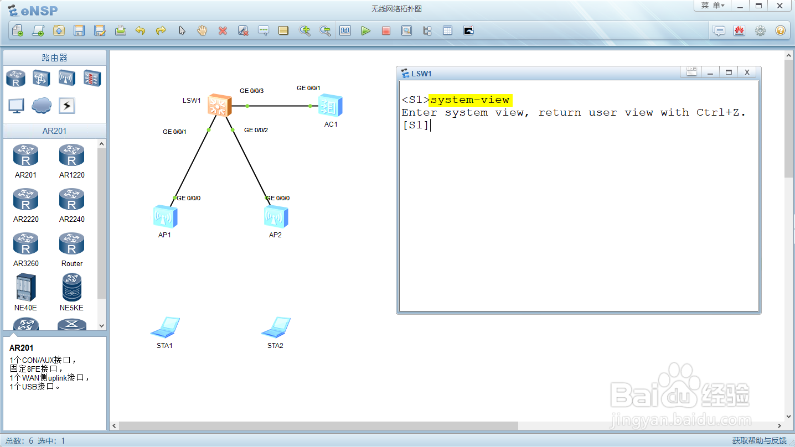Start all devices with the green run icon
This screenshot has width=795, height=447.
point(366,30)
